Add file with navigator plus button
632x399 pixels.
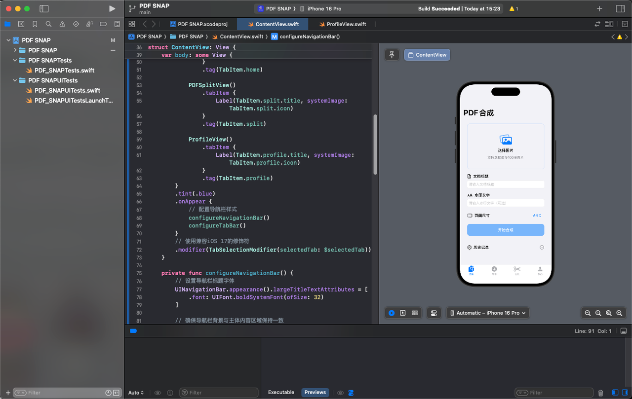(x=8, y=393)
